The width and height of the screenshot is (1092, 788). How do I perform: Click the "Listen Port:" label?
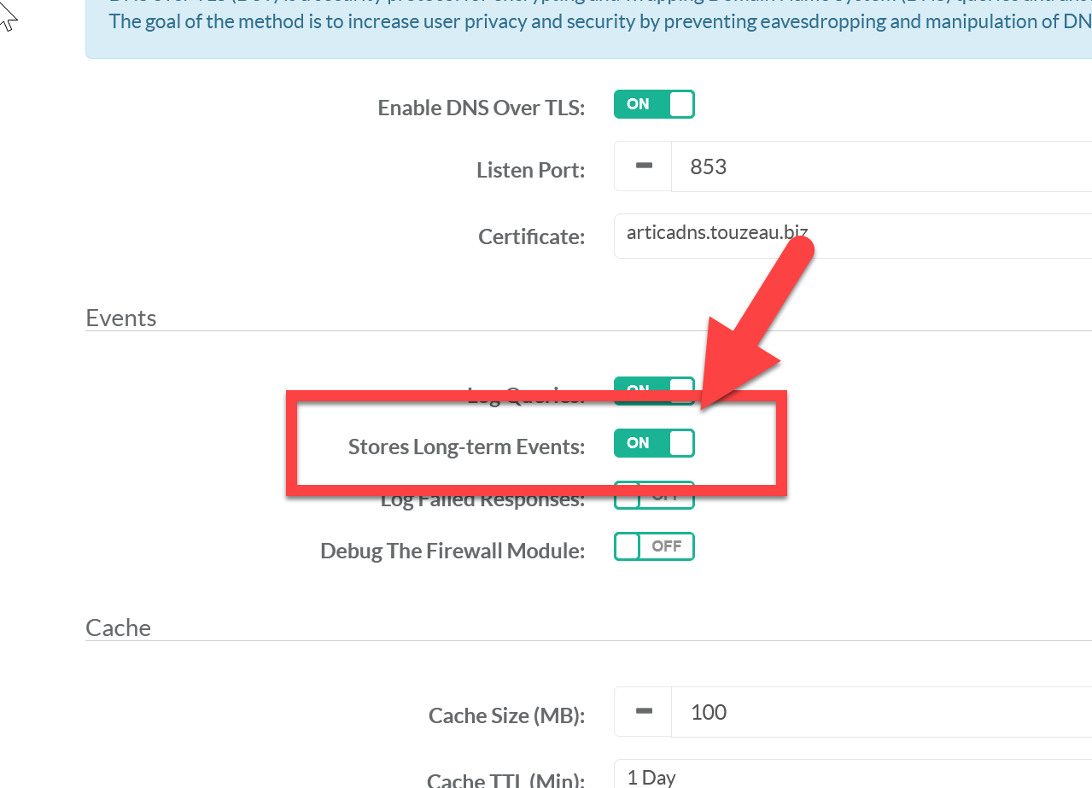pyautogui.click(x=530, y=170)
